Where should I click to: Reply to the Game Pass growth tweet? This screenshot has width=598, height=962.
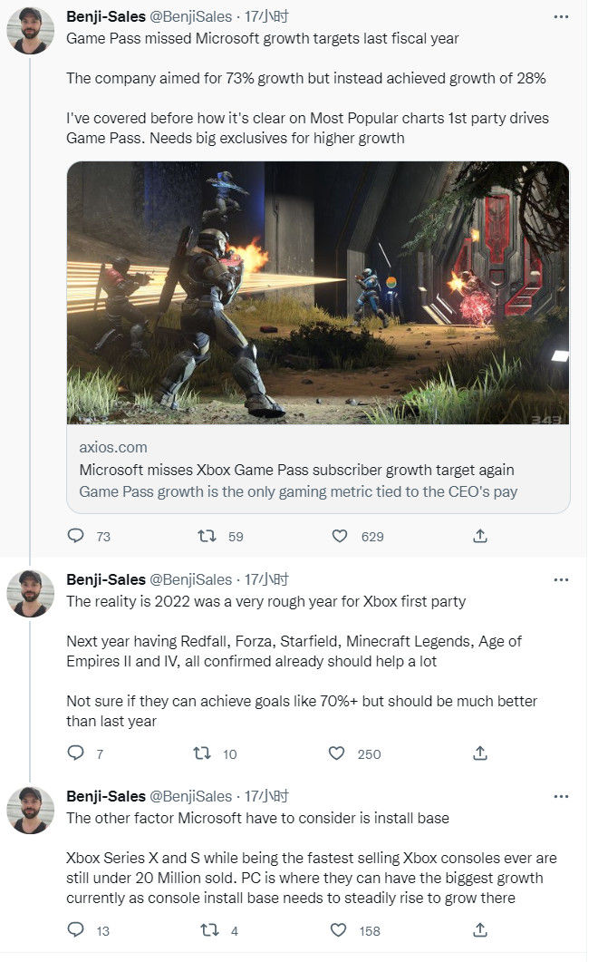[x=75, y=536]
